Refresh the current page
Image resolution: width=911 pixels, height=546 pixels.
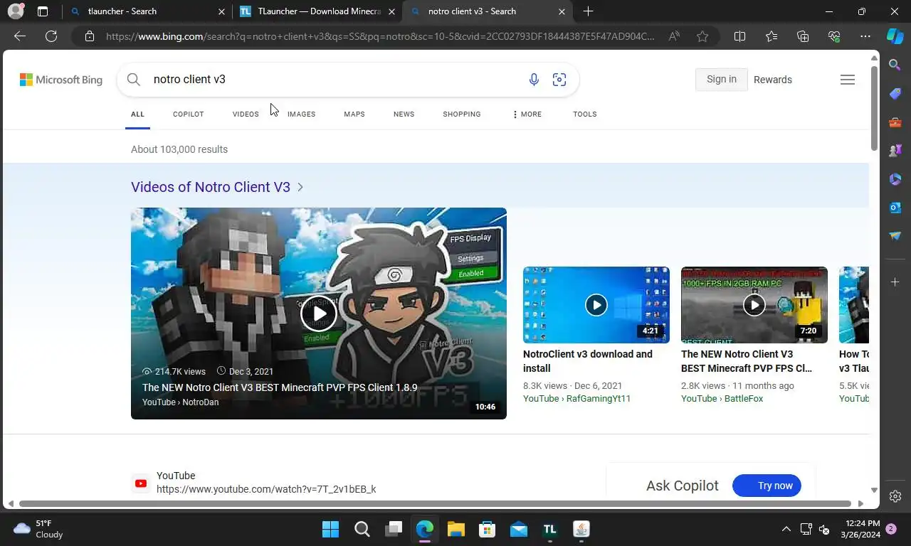click(x=51, y=36)
